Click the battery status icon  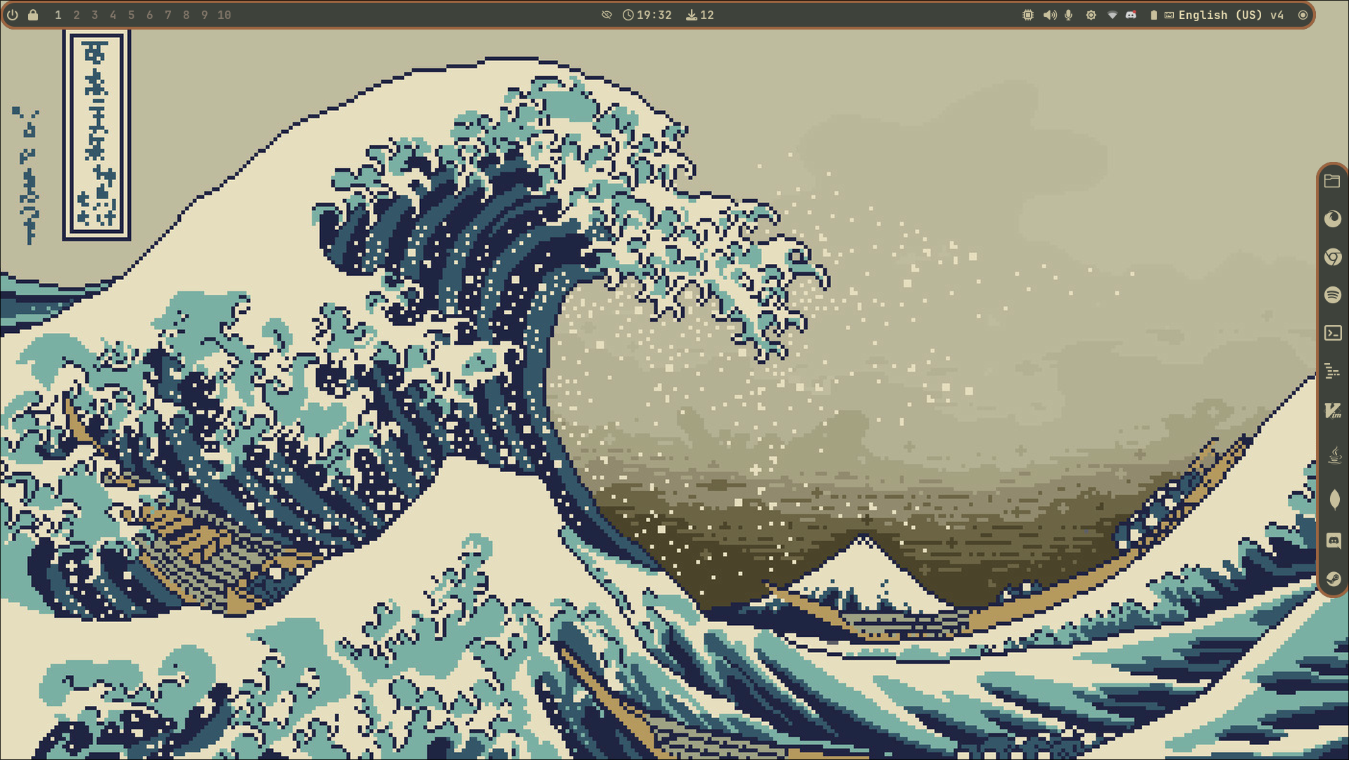pyautogui.click(x=1153, y=15)
